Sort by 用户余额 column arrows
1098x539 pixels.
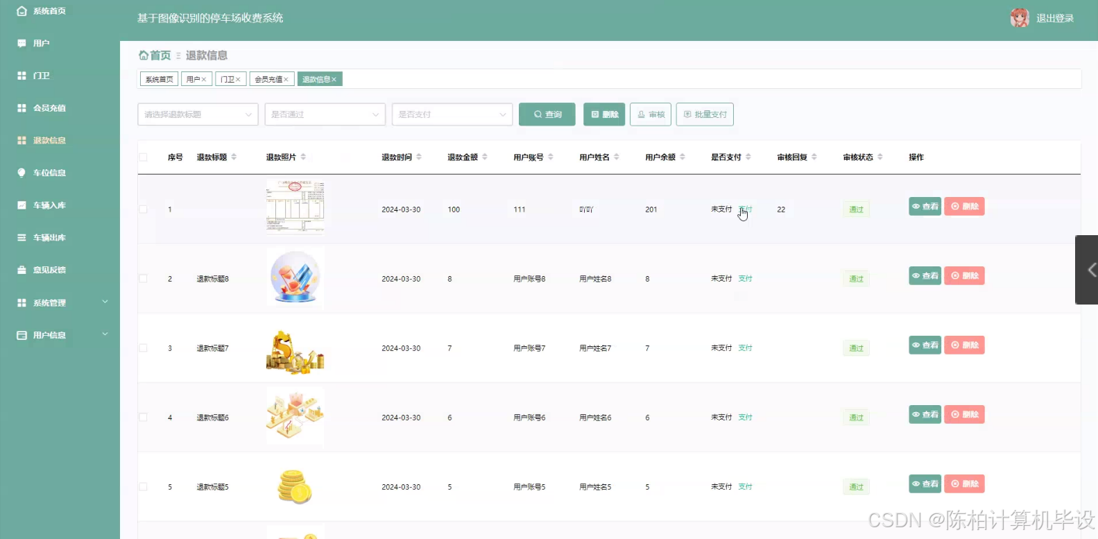coord(683,157)
